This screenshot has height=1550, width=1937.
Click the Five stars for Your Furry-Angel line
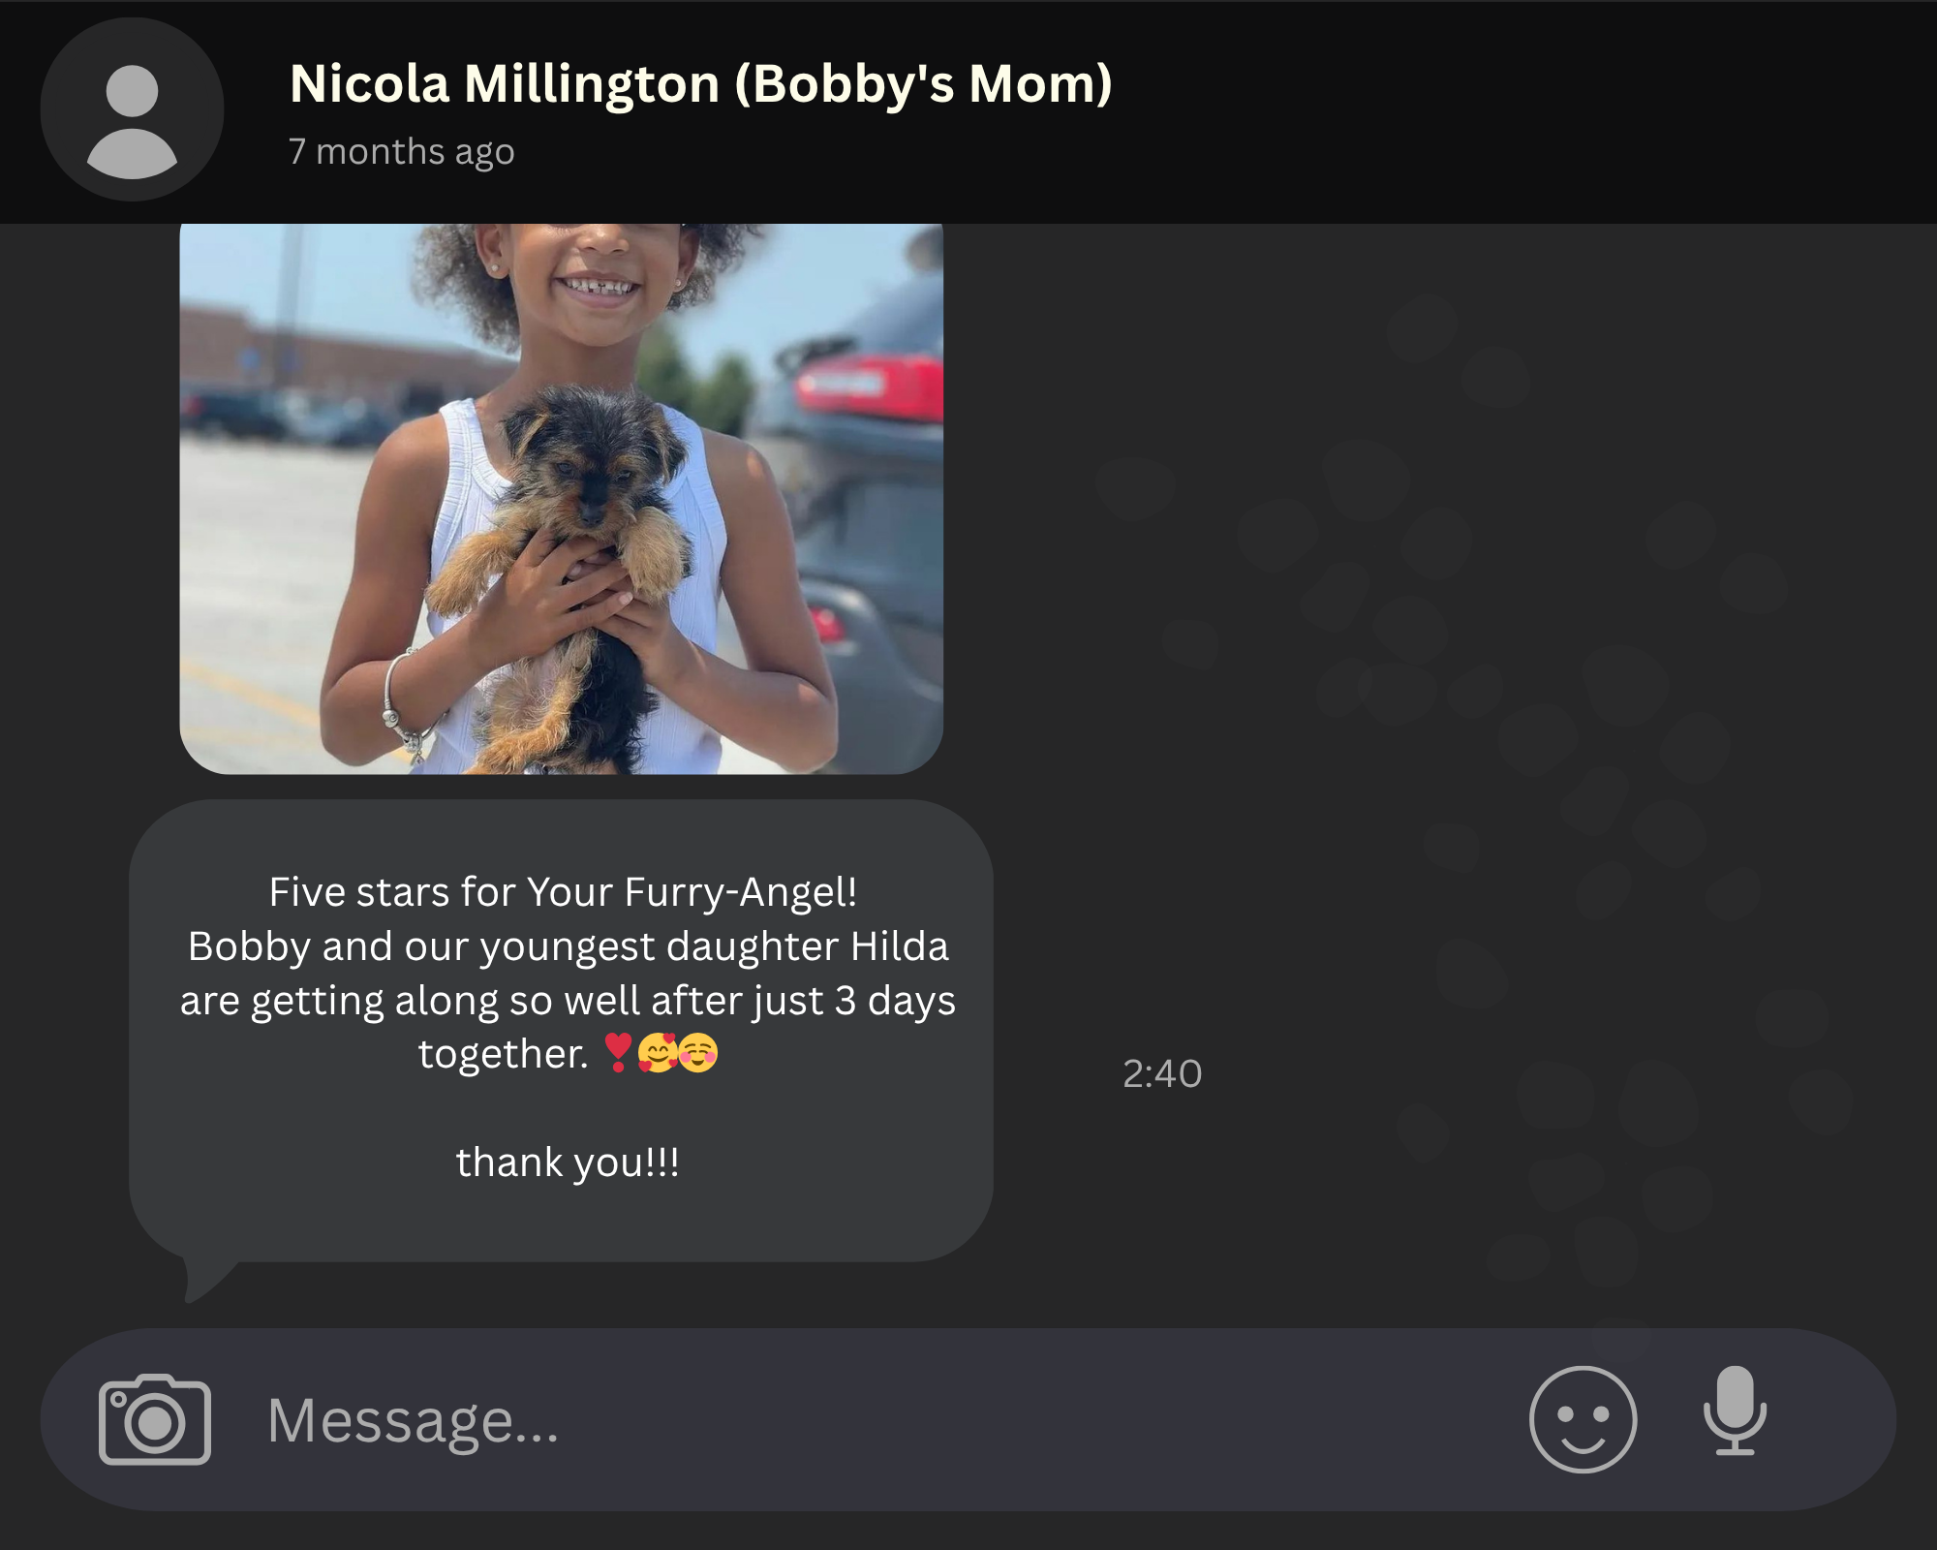[563, 892]
